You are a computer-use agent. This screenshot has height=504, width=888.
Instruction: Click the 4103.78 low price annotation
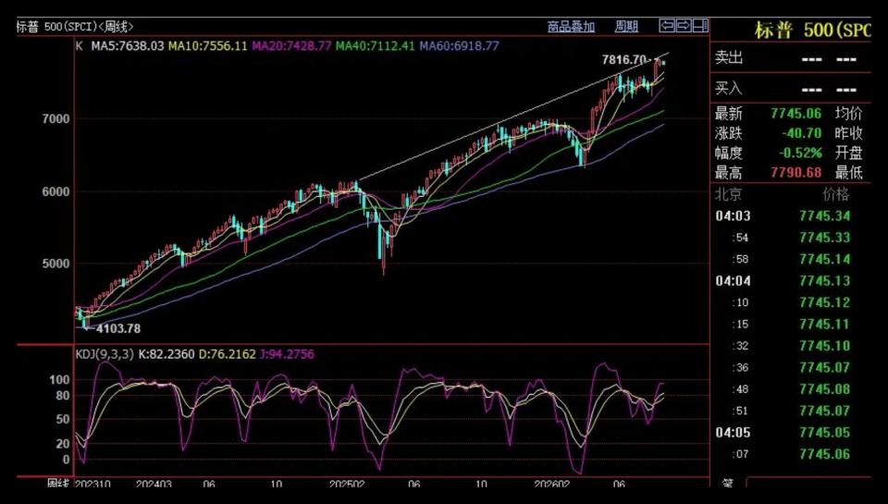(x=117, y=328)
